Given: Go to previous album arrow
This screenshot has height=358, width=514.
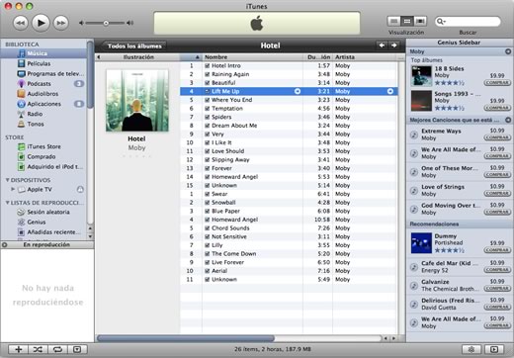Looking at the screenshot, I should [x=382, y=45].
